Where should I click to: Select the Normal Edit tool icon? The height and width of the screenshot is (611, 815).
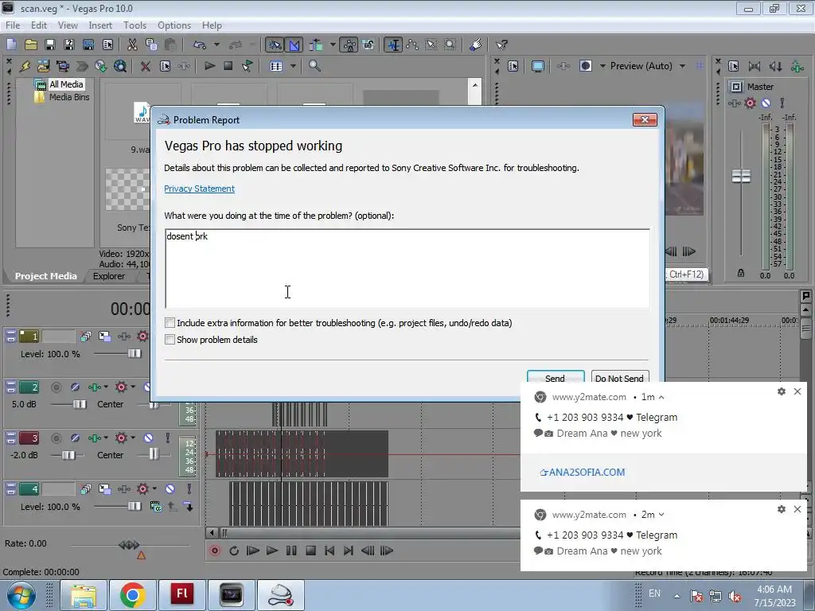click(393, 45)
